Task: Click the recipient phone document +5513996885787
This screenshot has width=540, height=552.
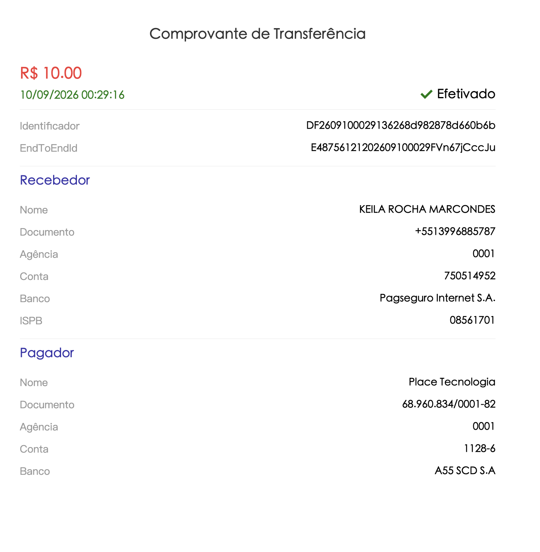Action: (455, 231)
